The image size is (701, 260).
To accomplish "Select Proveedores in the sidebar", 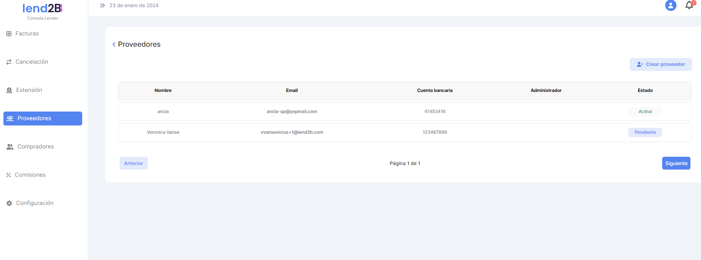I will [x=43, y=118].
